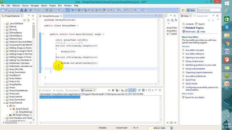Collapse the ArraysTutorial project

(4, 103)
